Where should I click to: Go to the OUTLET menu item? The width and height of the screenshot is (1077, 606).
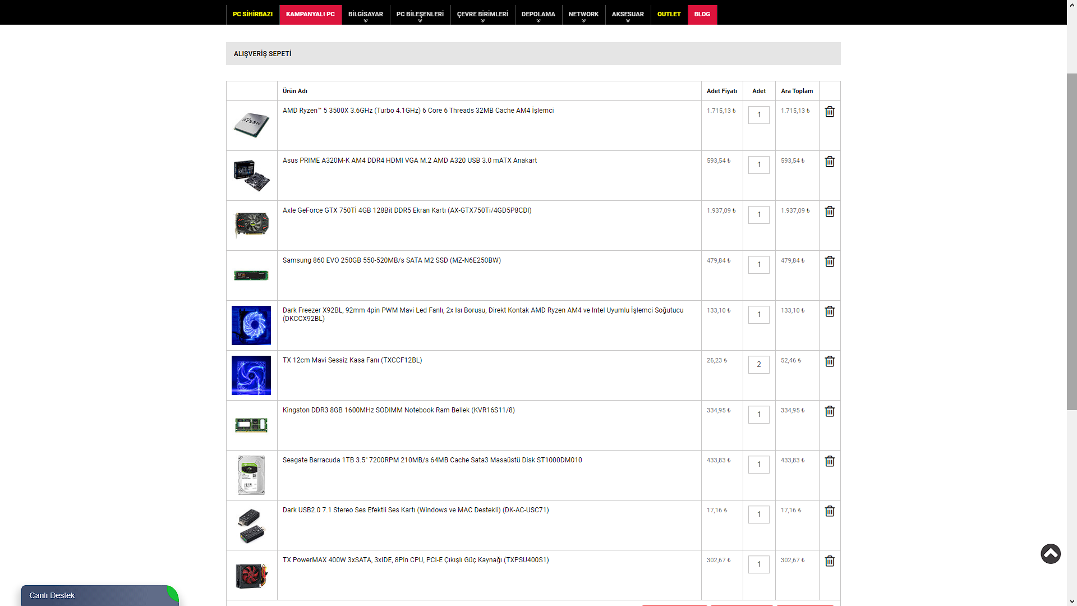click(x=669, y=14)
